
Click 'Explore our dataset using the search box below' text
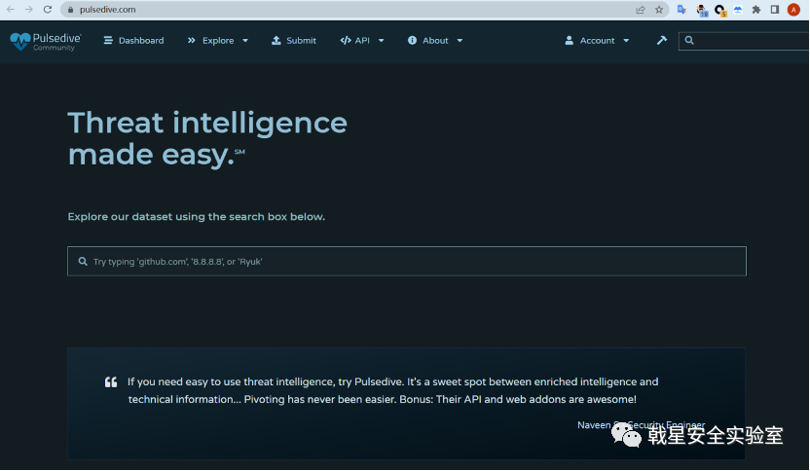point(197,216)
